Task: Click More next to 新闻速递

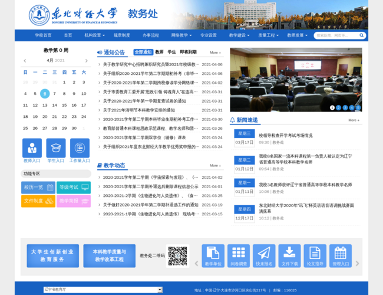Action: pos(354,120)
